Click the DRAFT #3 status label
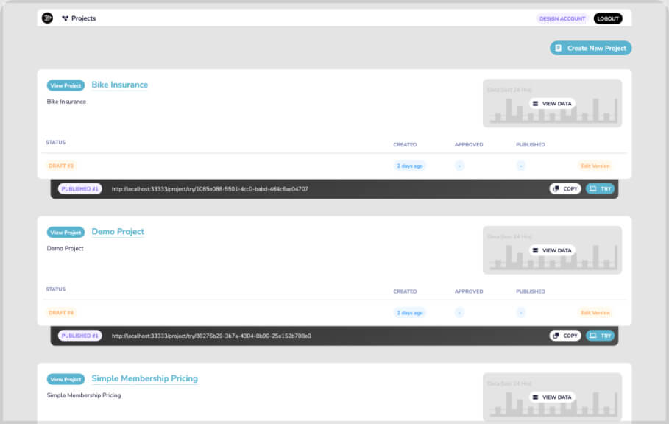669x424 pixels. [x=61, y=166]
